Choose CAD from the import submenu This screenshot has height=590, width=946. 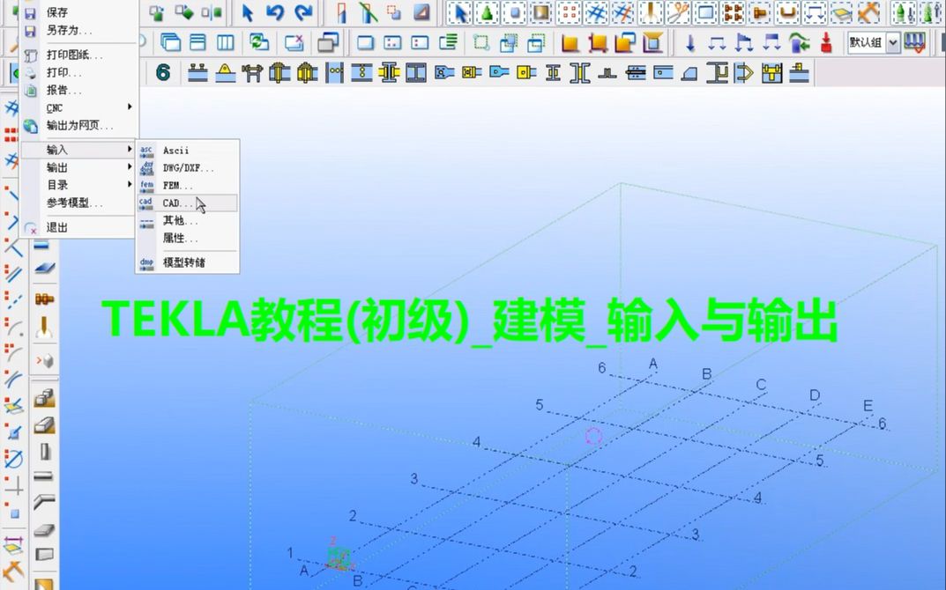pyautogui.click(x=175, y=203)
